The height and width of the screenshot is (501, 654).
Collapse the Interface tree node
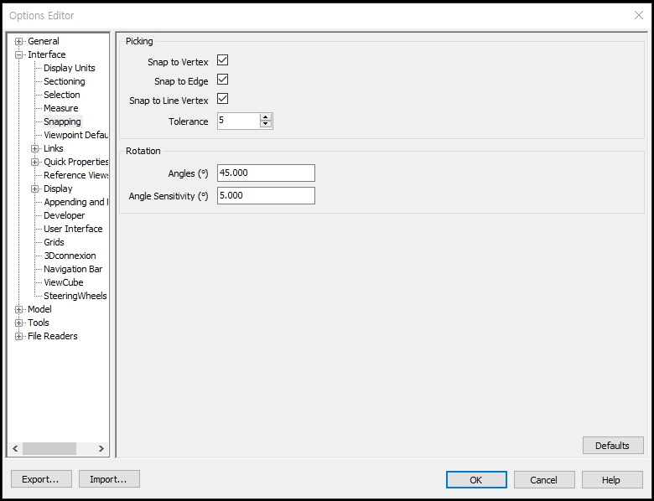(19, 54)
